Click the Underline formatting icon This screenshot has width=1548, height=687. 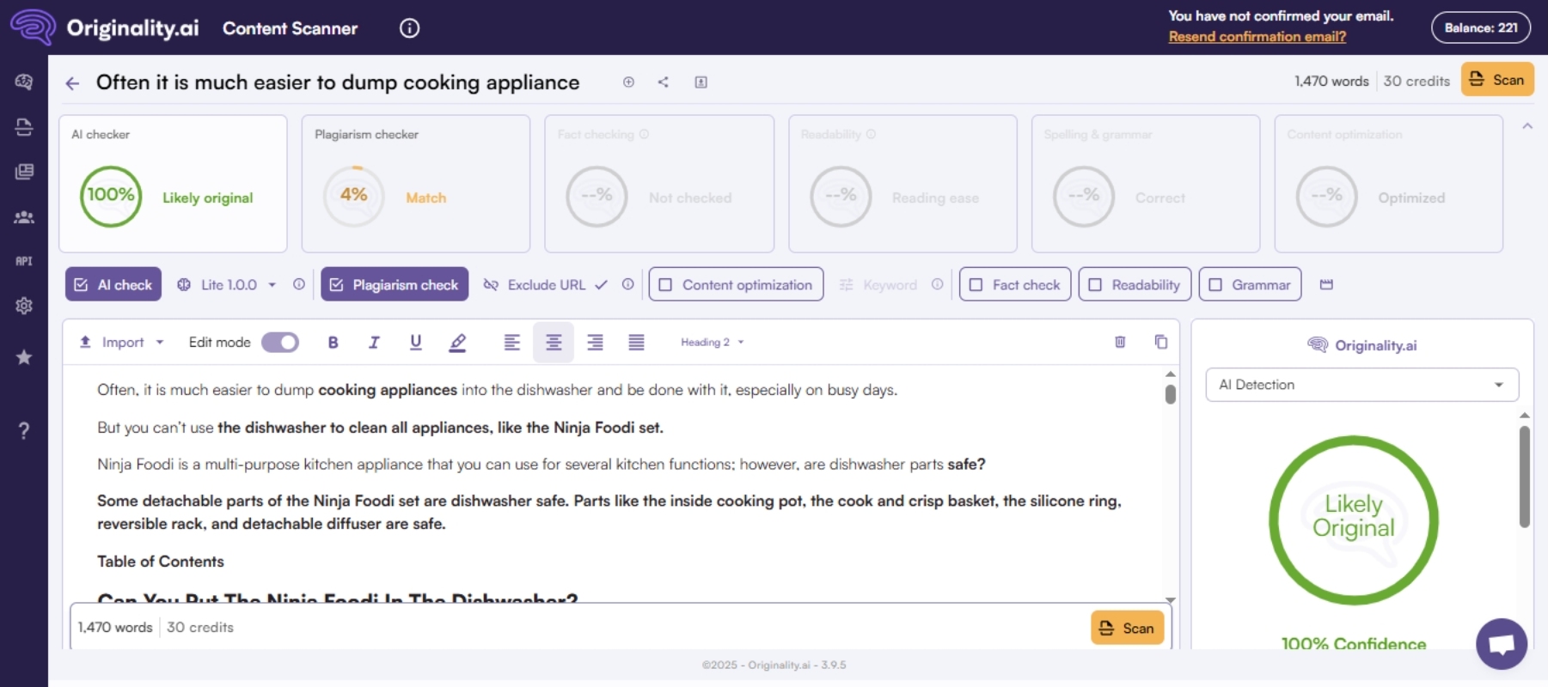click(x=415, y=343)
